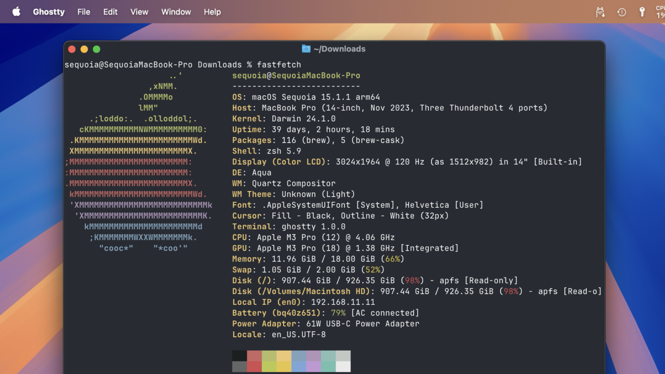The width and height of the screenshot is (665, 374).
Task: Click the Ollama llama menu bar icon
Action: click(600, 12)
